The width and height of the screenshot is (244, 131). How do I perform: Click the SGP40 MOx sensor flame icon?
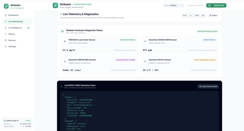[x=65, y=61]
